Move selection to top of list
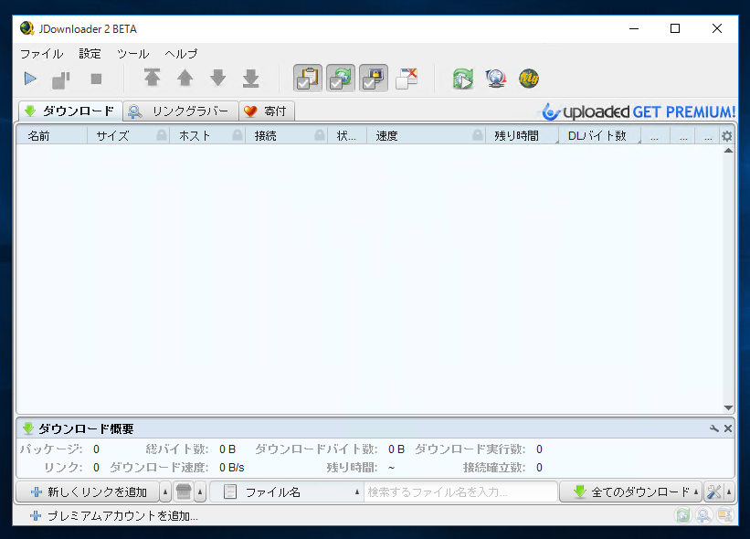The height and width of the screenshot is (539, 750). [x=153, y=78]
